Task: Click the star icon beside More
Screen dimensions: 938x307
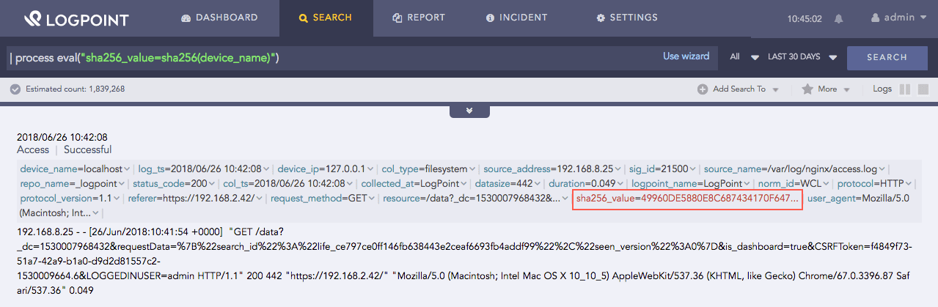Action: [x=807, y=89]
